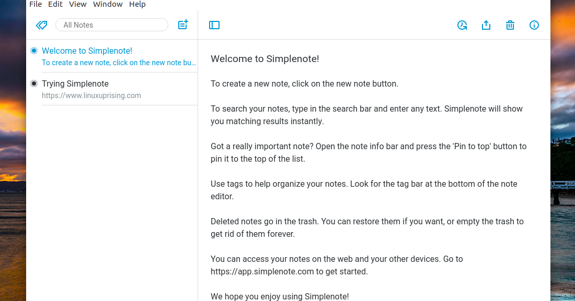
Task: Select the radio circle beside Trying Simplenote
Action: coord(34,83)
